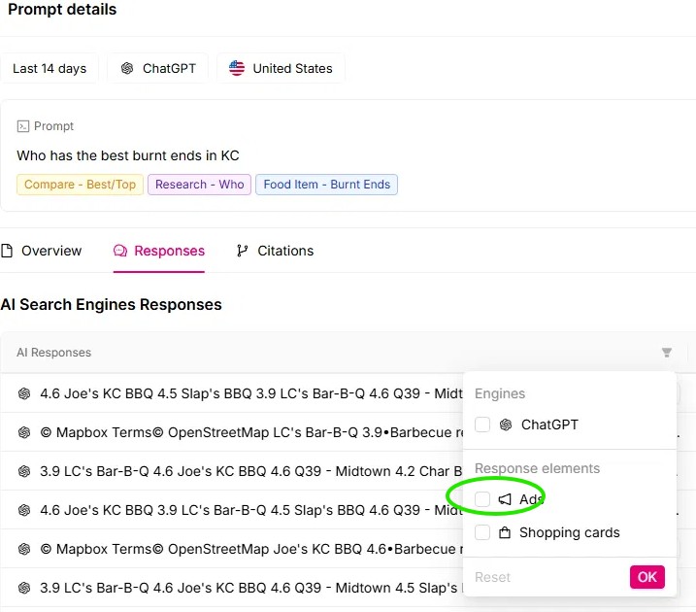696x612 pixels.
Task: Click the AI Responses column header
Action: click(x=53, y=353)
